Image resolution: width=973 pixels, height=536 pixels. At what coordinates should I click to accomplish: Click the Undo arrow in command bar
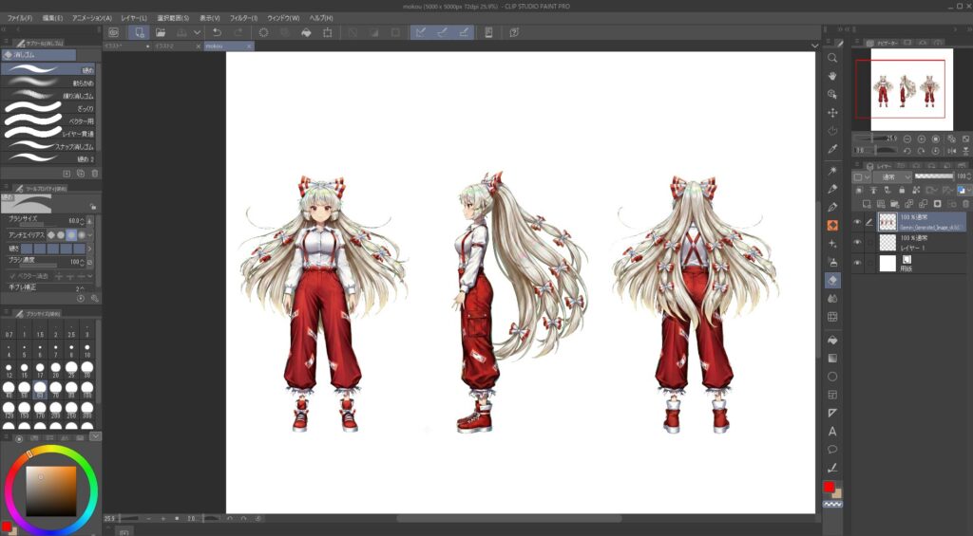[218, 32]
